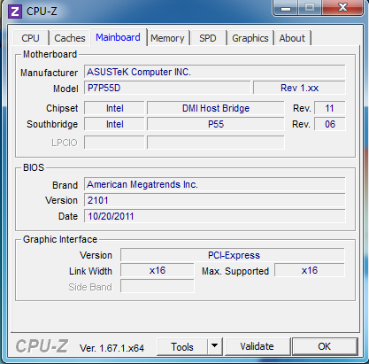Click the southbridge Intel vendor field

pos(114,124)
